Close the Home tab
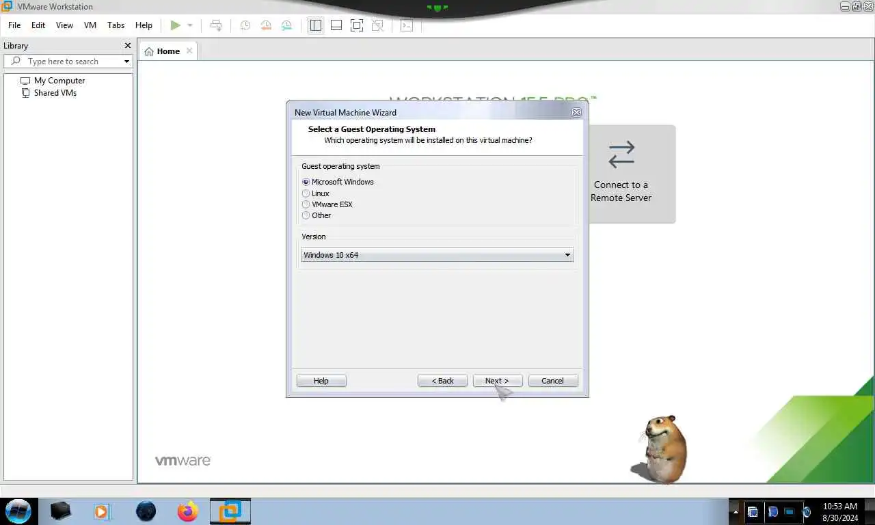Image resolution: width=875 pixels, height=525 pixels. 189,51
